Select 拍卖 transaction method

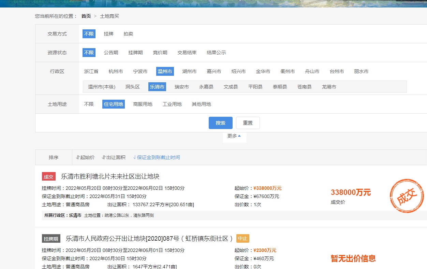tap(128, 34)
